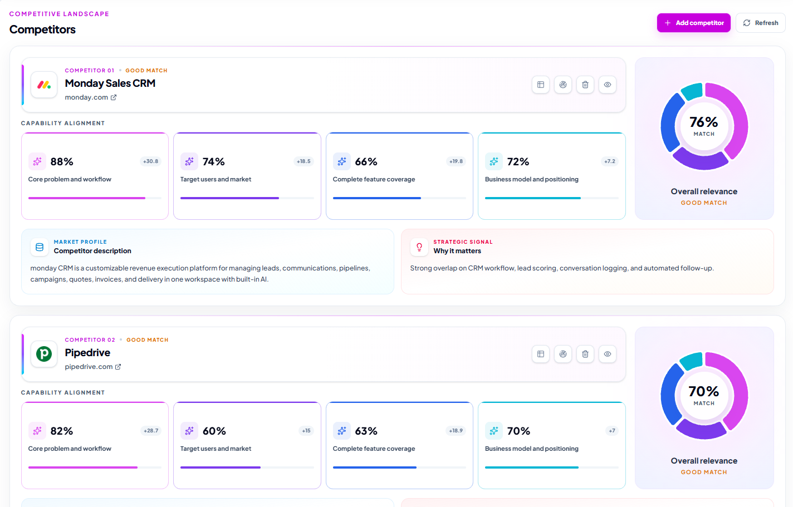
Task: Delete Pipedrive with trash icon
Action: [x=585, y=354]
